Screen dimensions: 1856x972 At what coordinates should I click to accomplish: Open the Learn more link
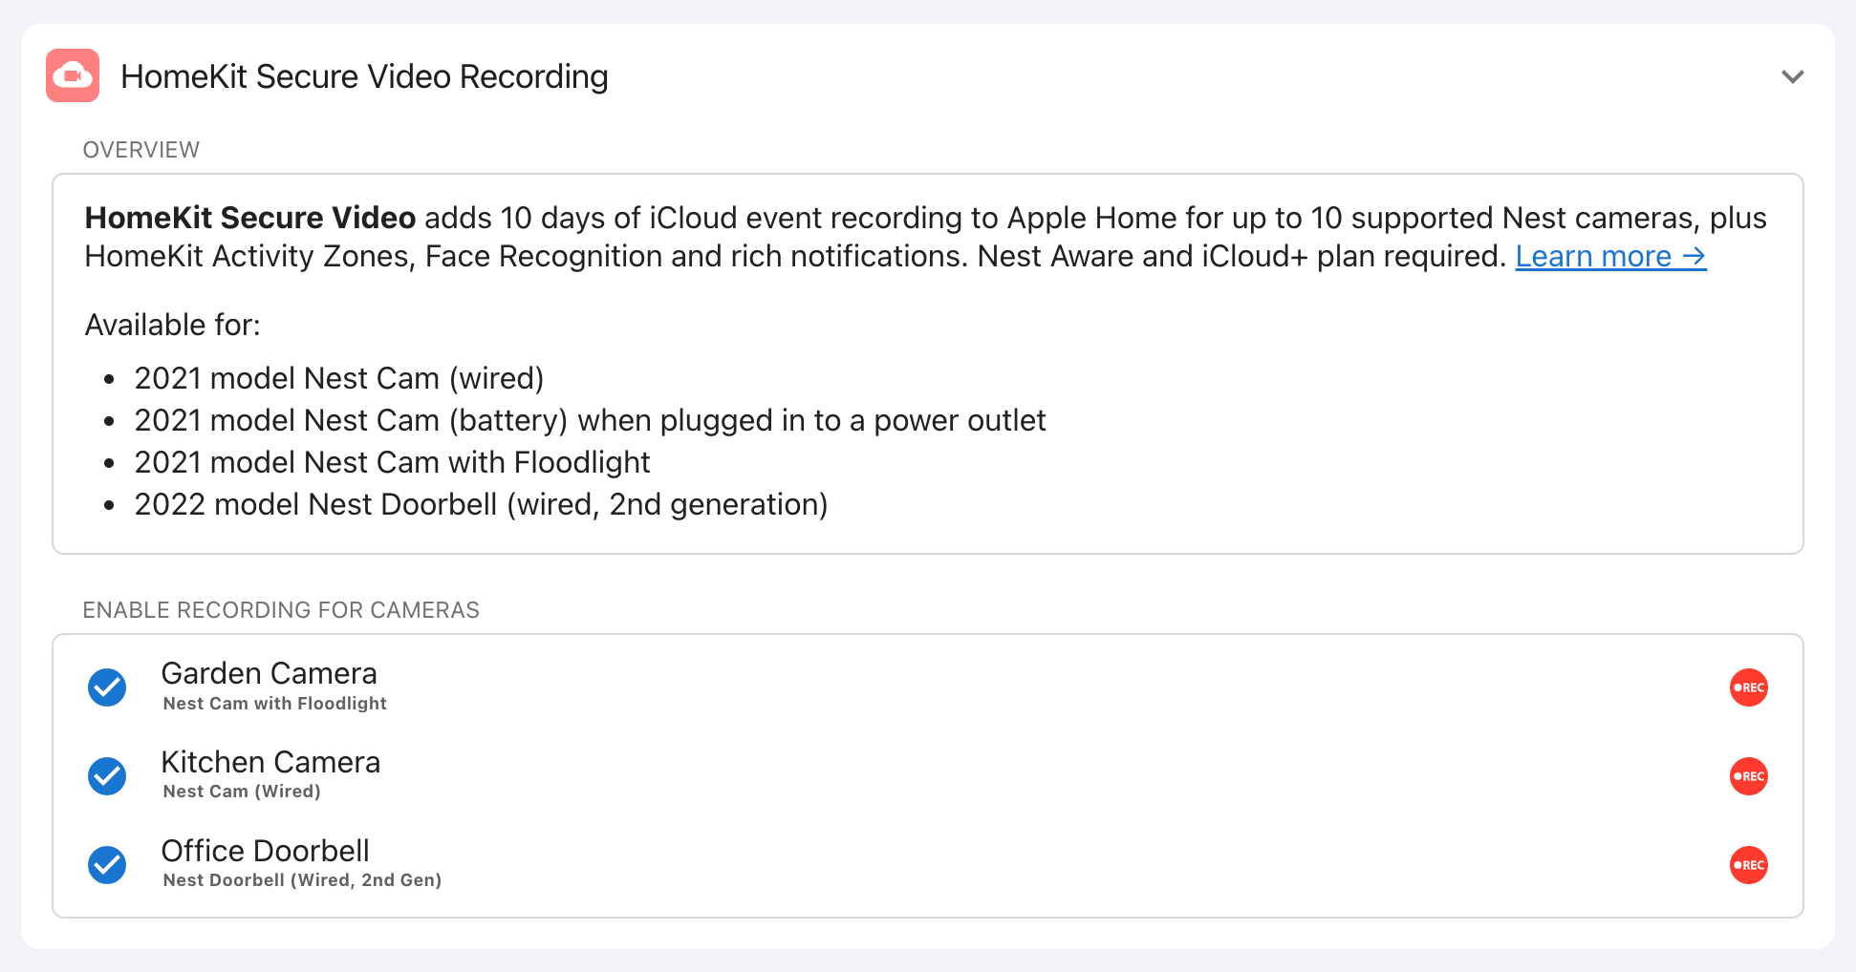point(1610,256)
